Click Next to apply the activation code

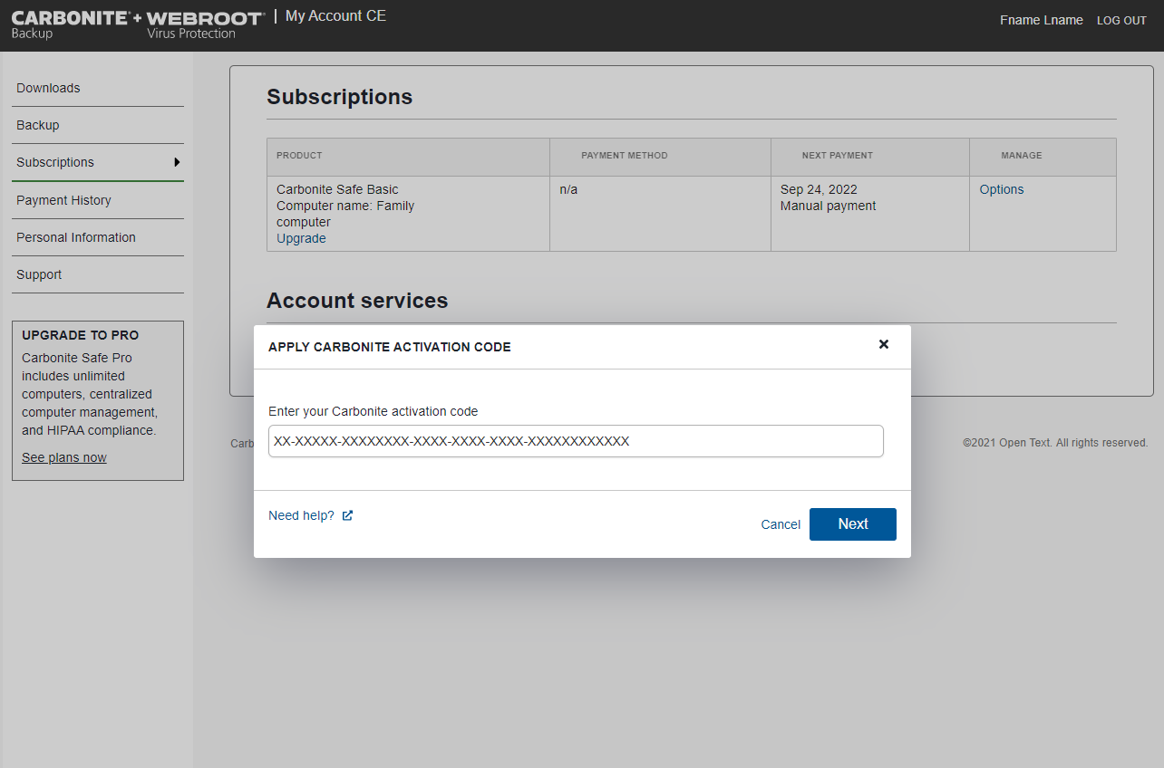pyautogui.click(x=852, y=523)
